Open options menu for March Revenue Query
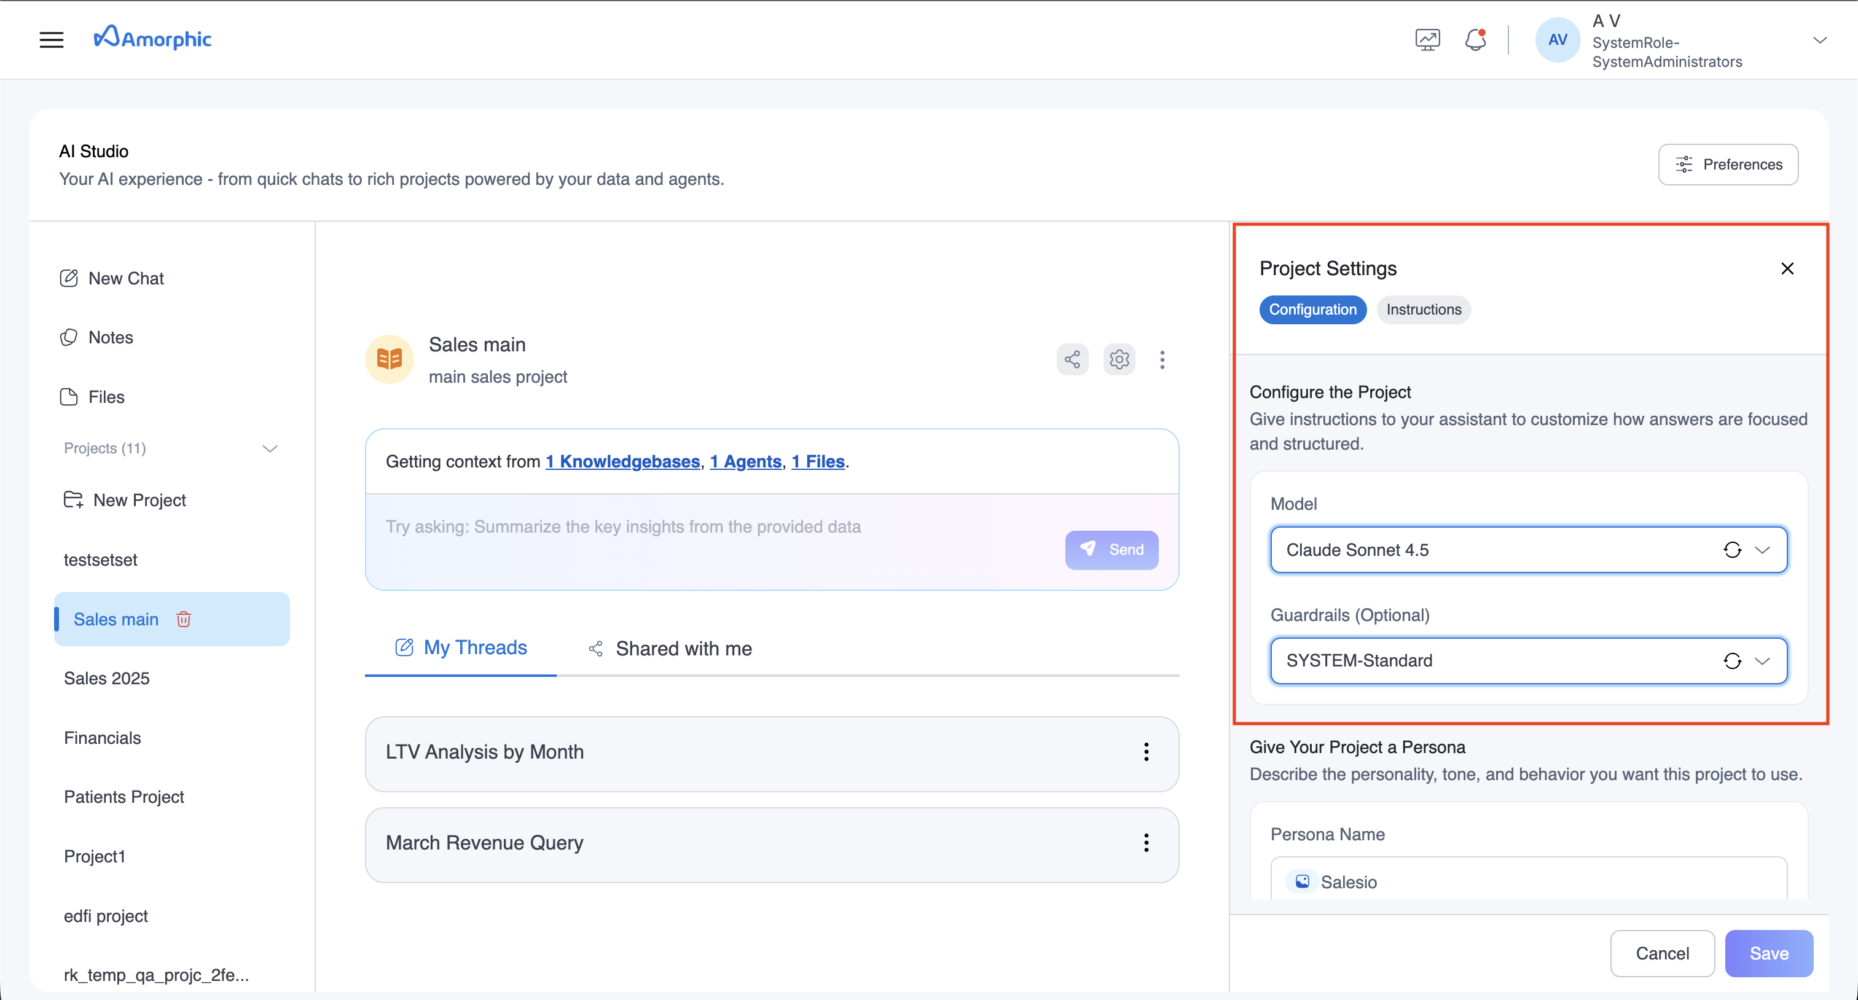 [1145, 843]
